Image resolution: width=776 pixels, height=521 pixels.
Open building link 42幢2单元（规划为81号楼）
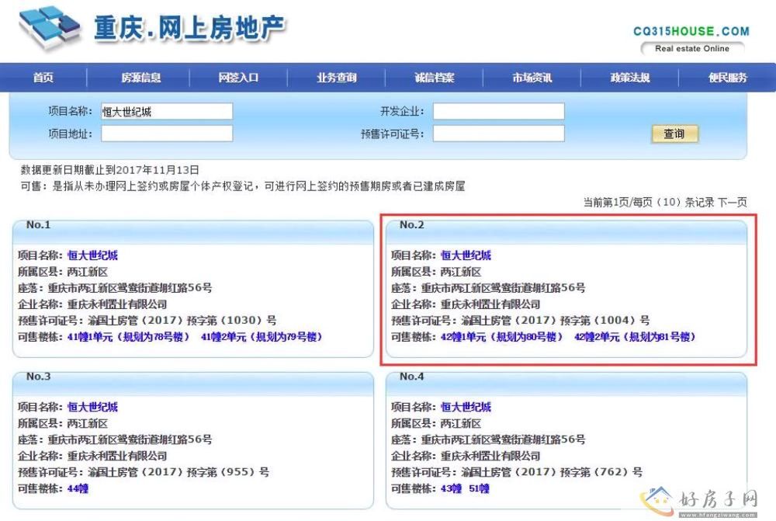[635, 337]
